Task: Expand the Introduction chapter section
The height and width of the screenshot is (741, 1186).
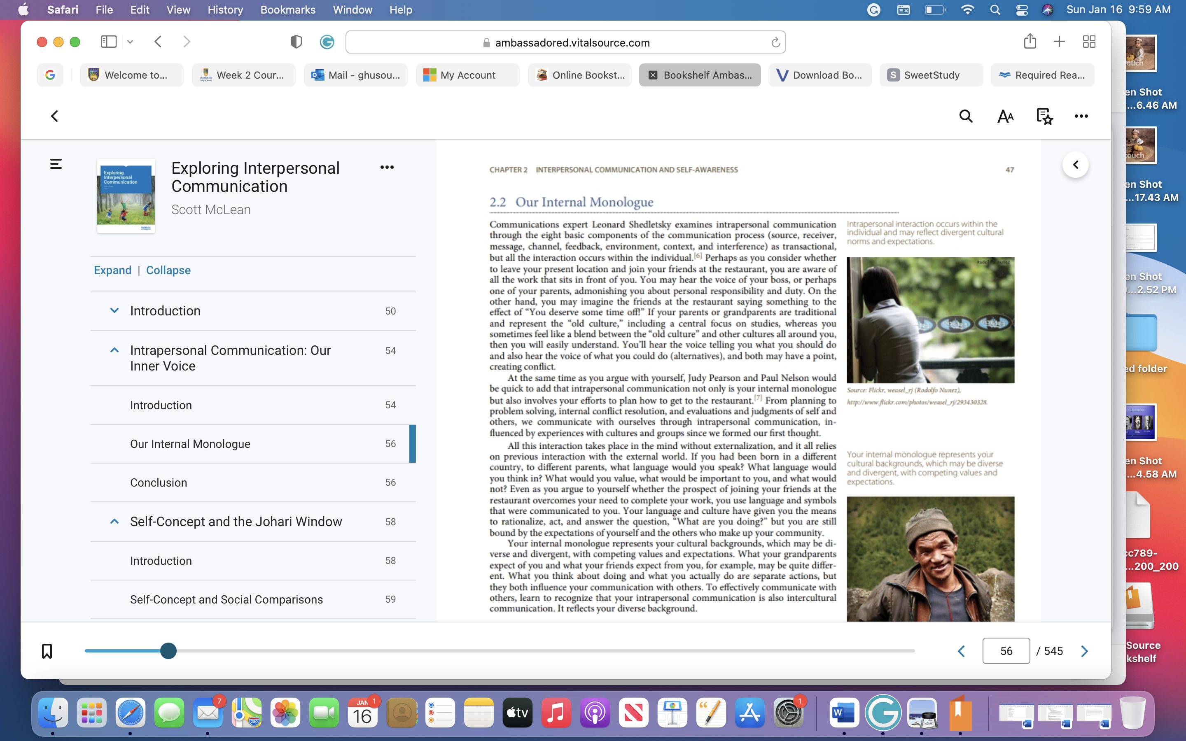Action: pos(114,311)
